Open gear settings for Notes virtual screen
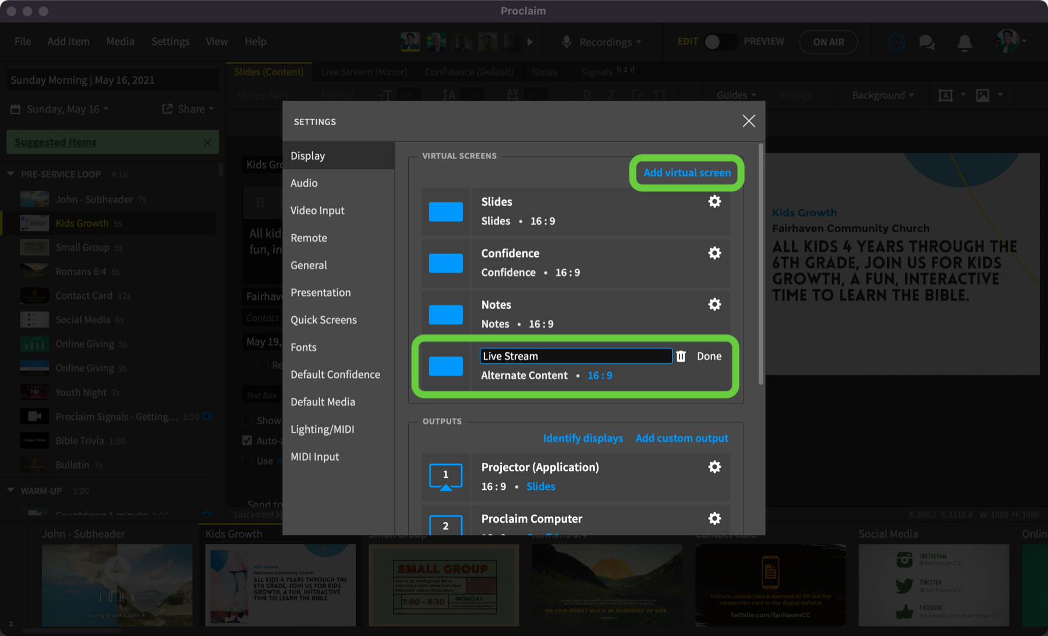The image size is (1048, 636). (x=714, y=305)
